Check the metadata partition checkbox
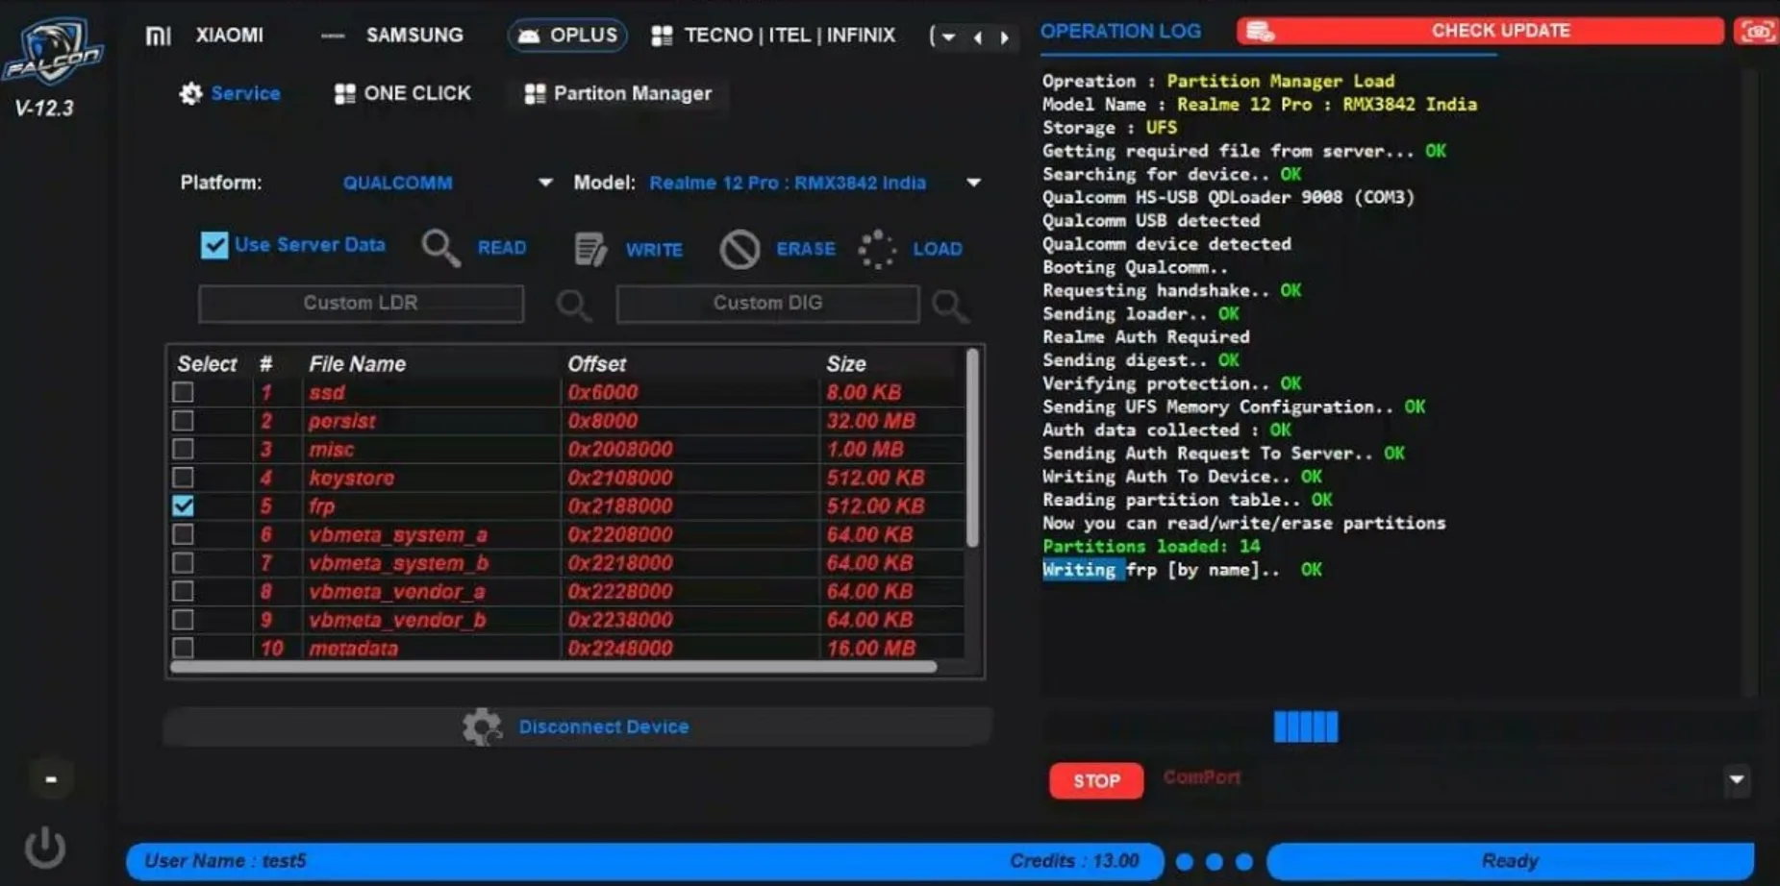1780x886 pixels. (183, 648)
